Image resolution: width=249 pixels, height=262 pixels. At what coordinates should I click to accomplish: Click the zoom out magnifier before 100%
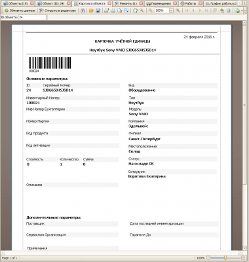(x=151, y=10)
